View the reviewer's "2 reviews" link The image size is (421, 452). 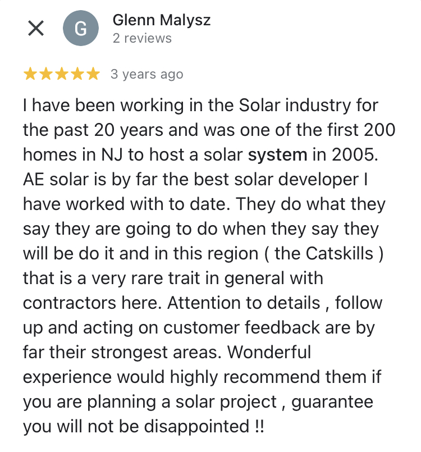pyautogui.click(x=142, y=38)
